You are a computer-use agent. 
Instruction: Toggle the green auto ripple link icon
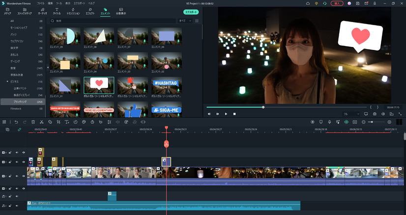click(20, 130)
